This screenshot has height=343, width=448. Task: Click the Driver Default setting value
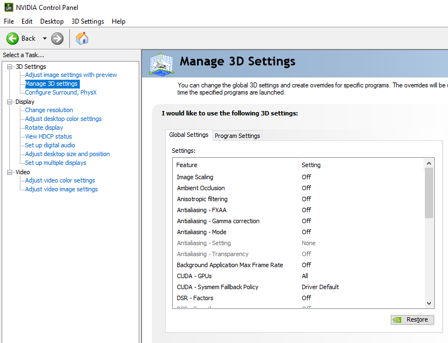pos(320,287)
